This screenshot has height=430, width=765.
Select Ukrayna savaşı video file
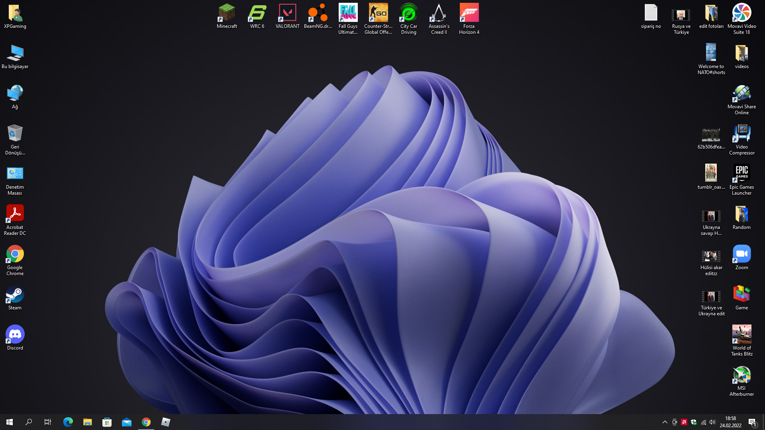click(x=712, y=223)
